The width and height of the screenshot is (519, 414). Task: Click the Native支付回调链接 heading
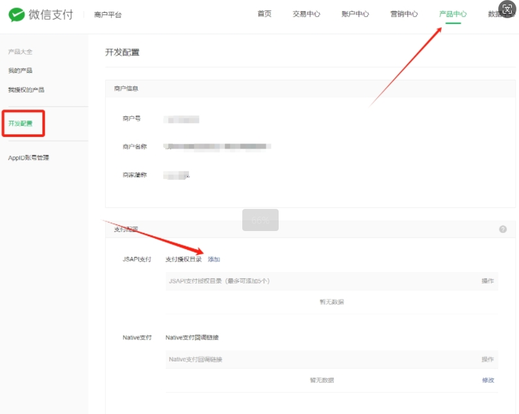[x=192, y=337]
